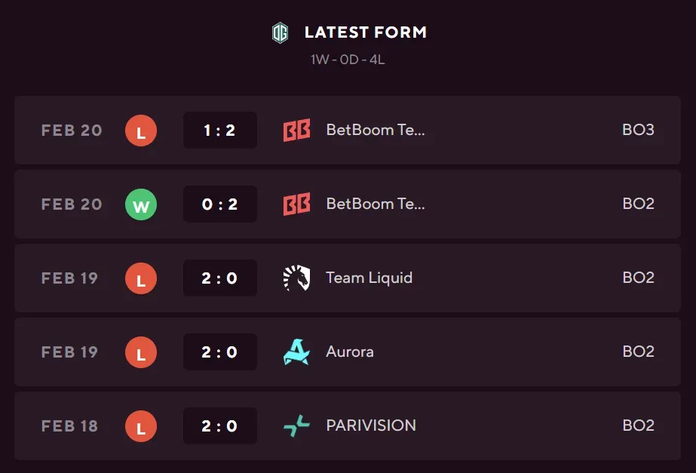
Task: Open the Team Liquid team name link
Action: pos(369,278)
